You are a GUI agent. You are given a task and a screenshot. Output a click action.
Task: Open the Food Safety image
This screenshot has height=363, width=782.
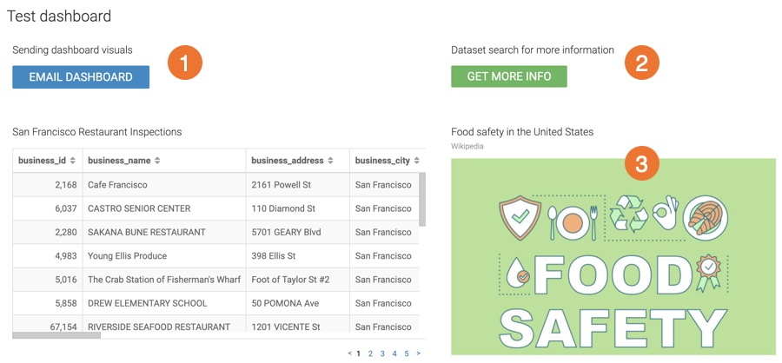(x=613, y=261)
